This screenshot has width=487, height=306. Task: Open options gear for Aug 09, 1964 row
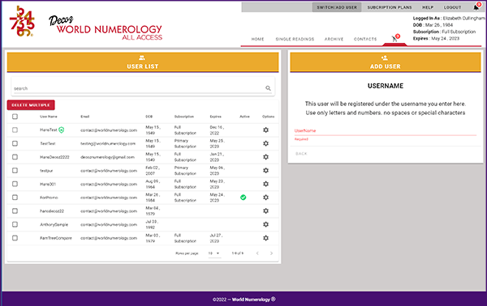(266, 184)
